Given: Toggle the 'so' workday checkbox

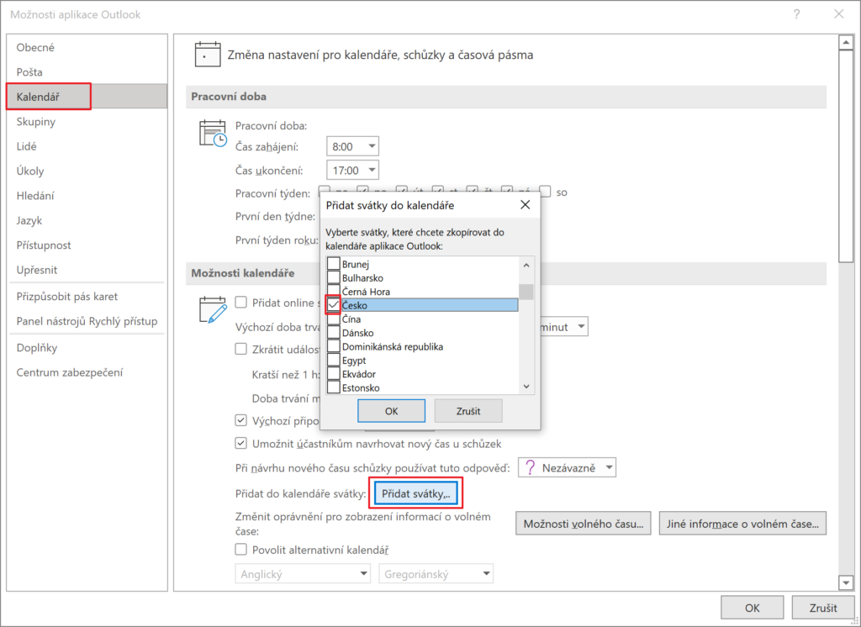Looking at the screenshot, I should click(545, 192).
